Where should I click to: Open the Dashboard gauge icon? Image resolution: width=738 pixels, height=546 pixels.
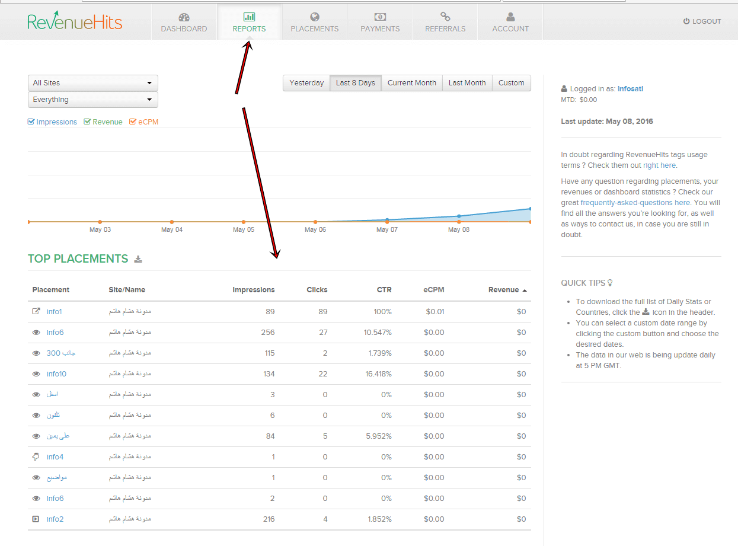(x=184, y=17)
